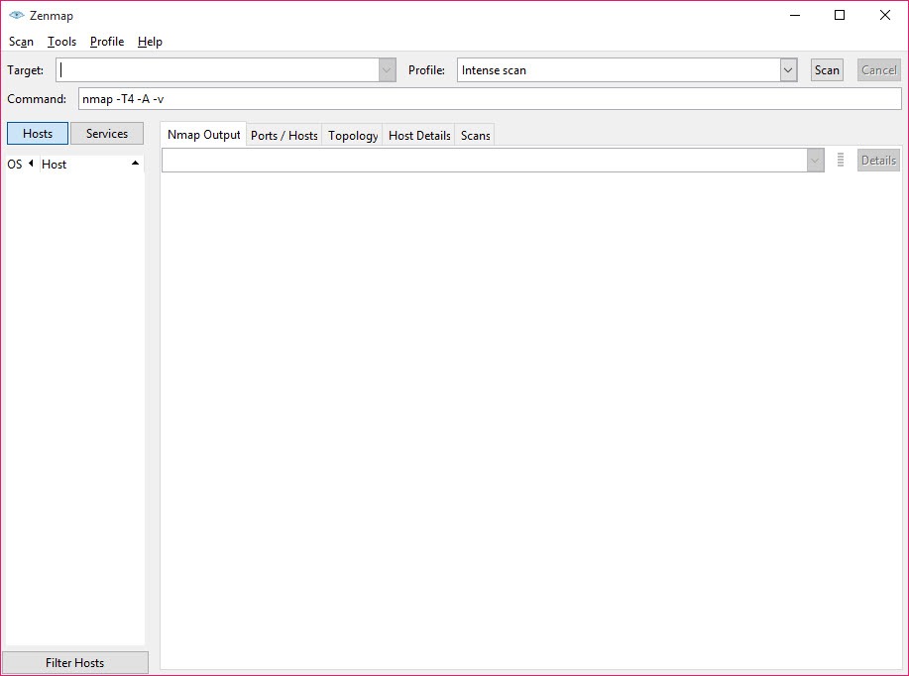This screenshot has height=676, width=909.
Task: Open the Profile menu
Action: pyautogui.click(x=107, y=42)
